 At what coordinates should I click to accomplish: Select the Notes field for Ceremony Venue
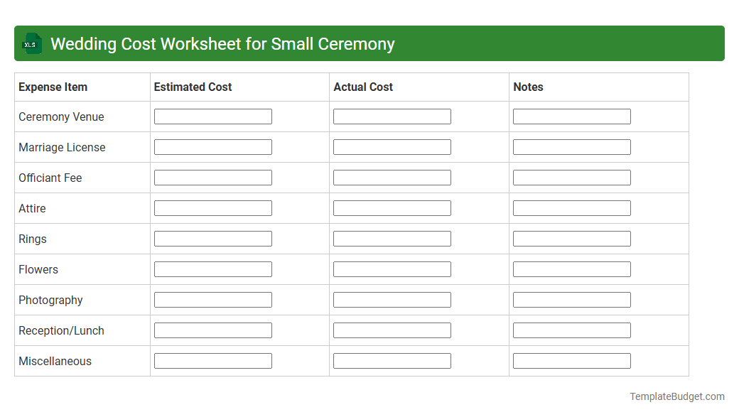tap(571, 116)
